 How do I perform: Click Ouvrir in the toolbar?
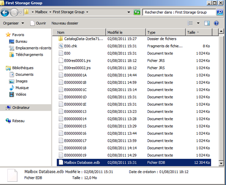[x=39, y=23]
